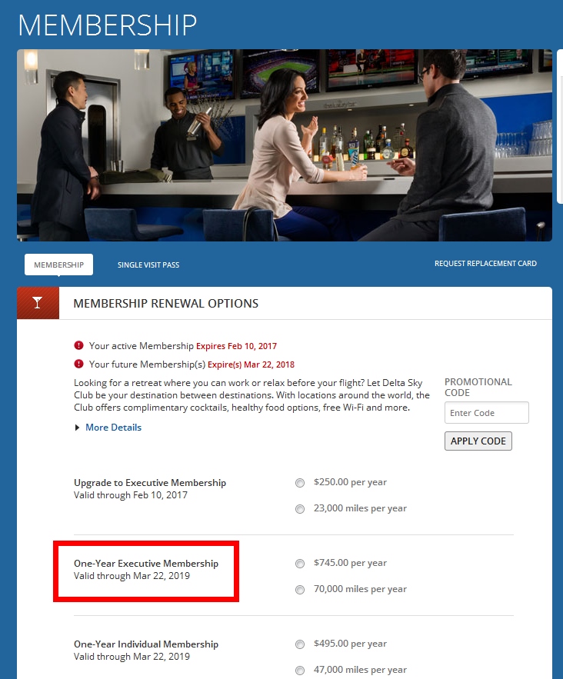Select $250.00 per year Executive upgrade
This screenshot has height=679, width=563.
click(x=300, y=483)
